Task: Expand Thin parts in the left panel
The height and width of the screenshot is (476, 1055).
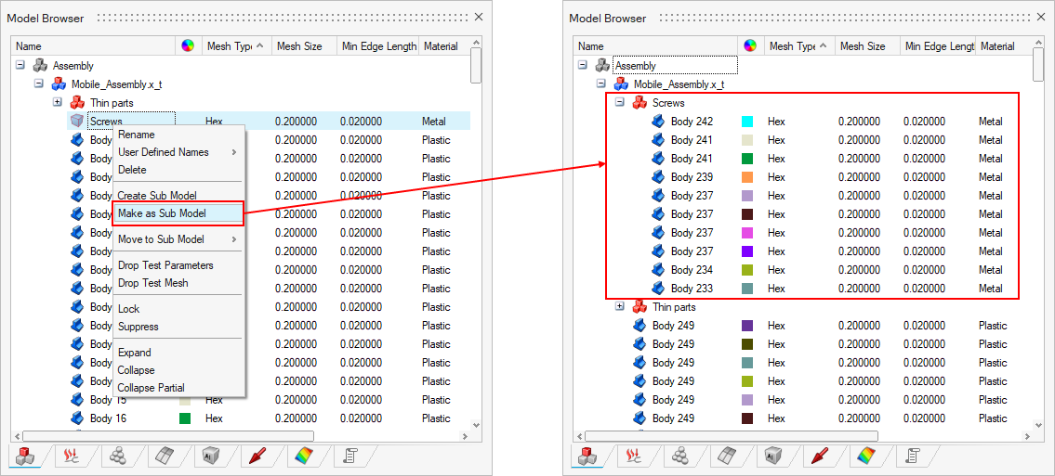Action: click(58, 103)
